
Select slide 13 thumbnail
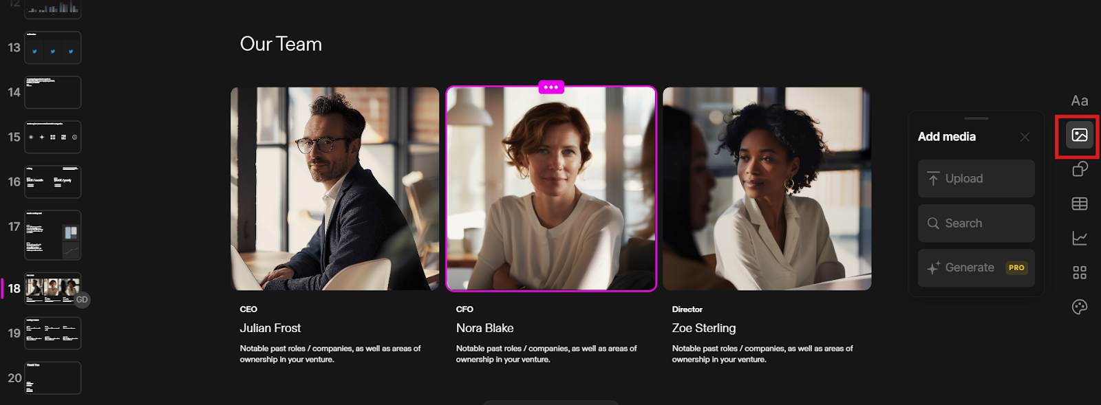pos(53,48)
